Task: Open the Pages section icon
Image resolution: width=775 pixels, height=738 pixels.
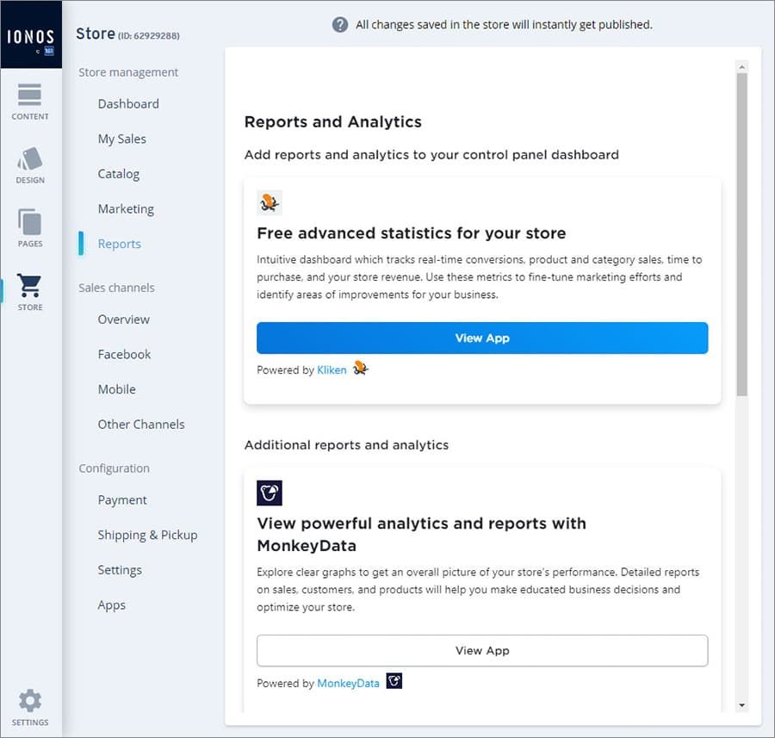Action: point(29,222)
